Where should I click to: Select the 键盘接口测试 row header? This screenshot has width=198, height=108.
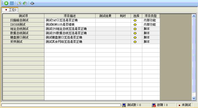[x=23, y=37]
